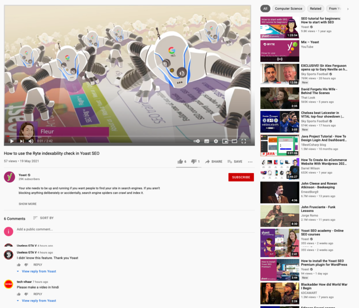
Task: Open David Forgets His Wife thumbnail
Action: point(280,98)
